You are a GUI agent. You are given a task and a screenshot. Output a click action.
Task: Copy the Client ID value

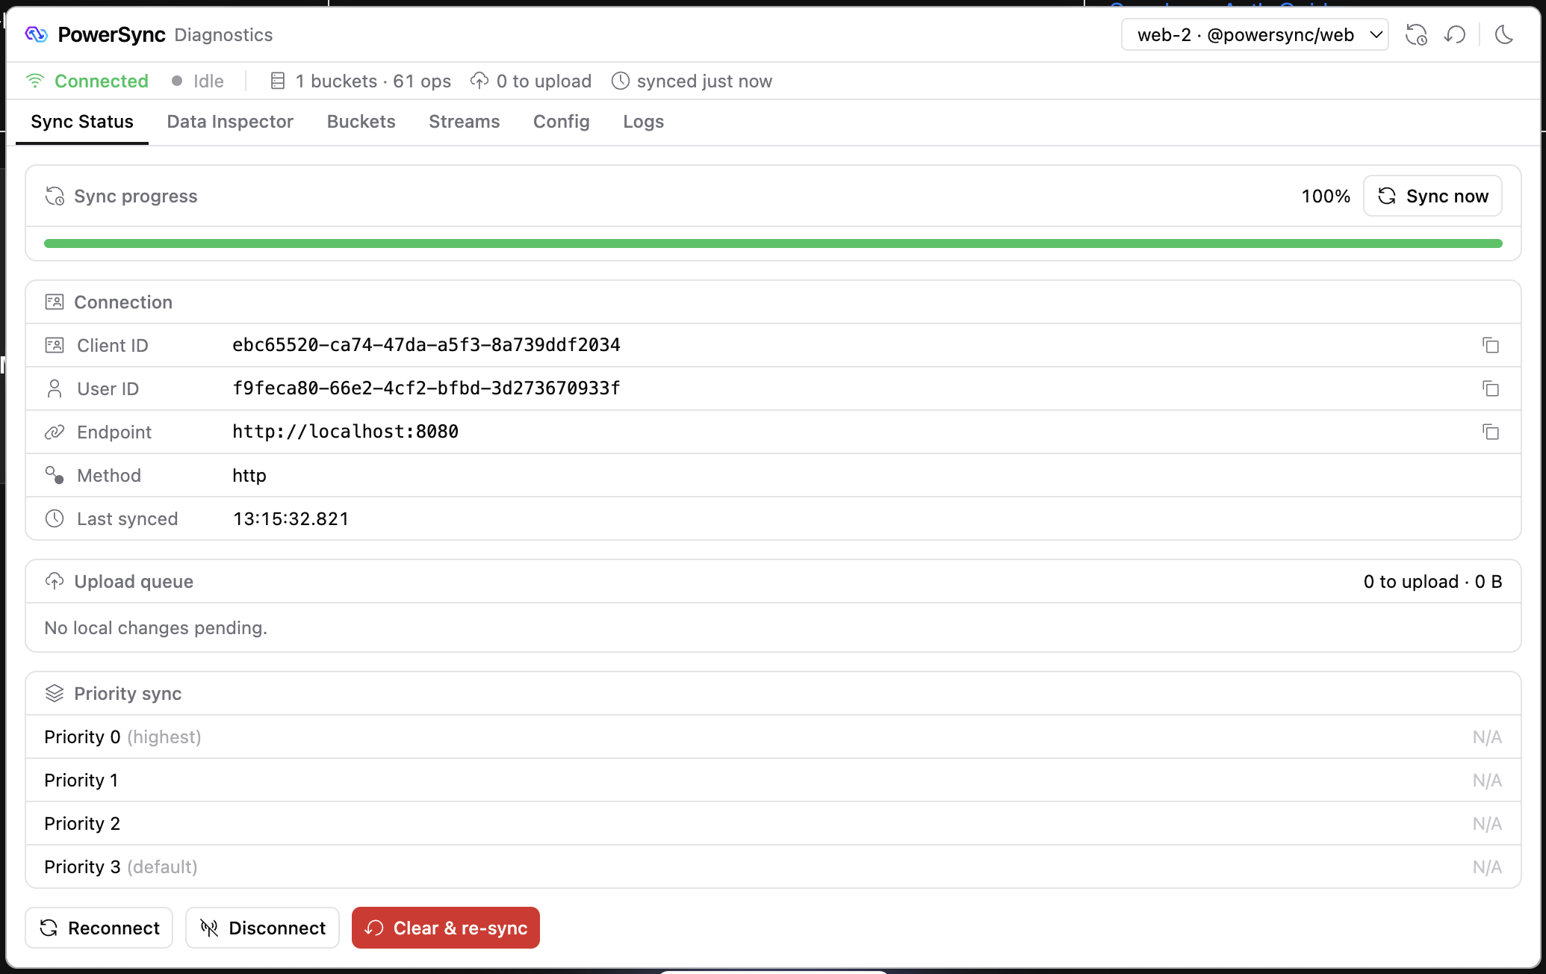[x=1491, y=345]
